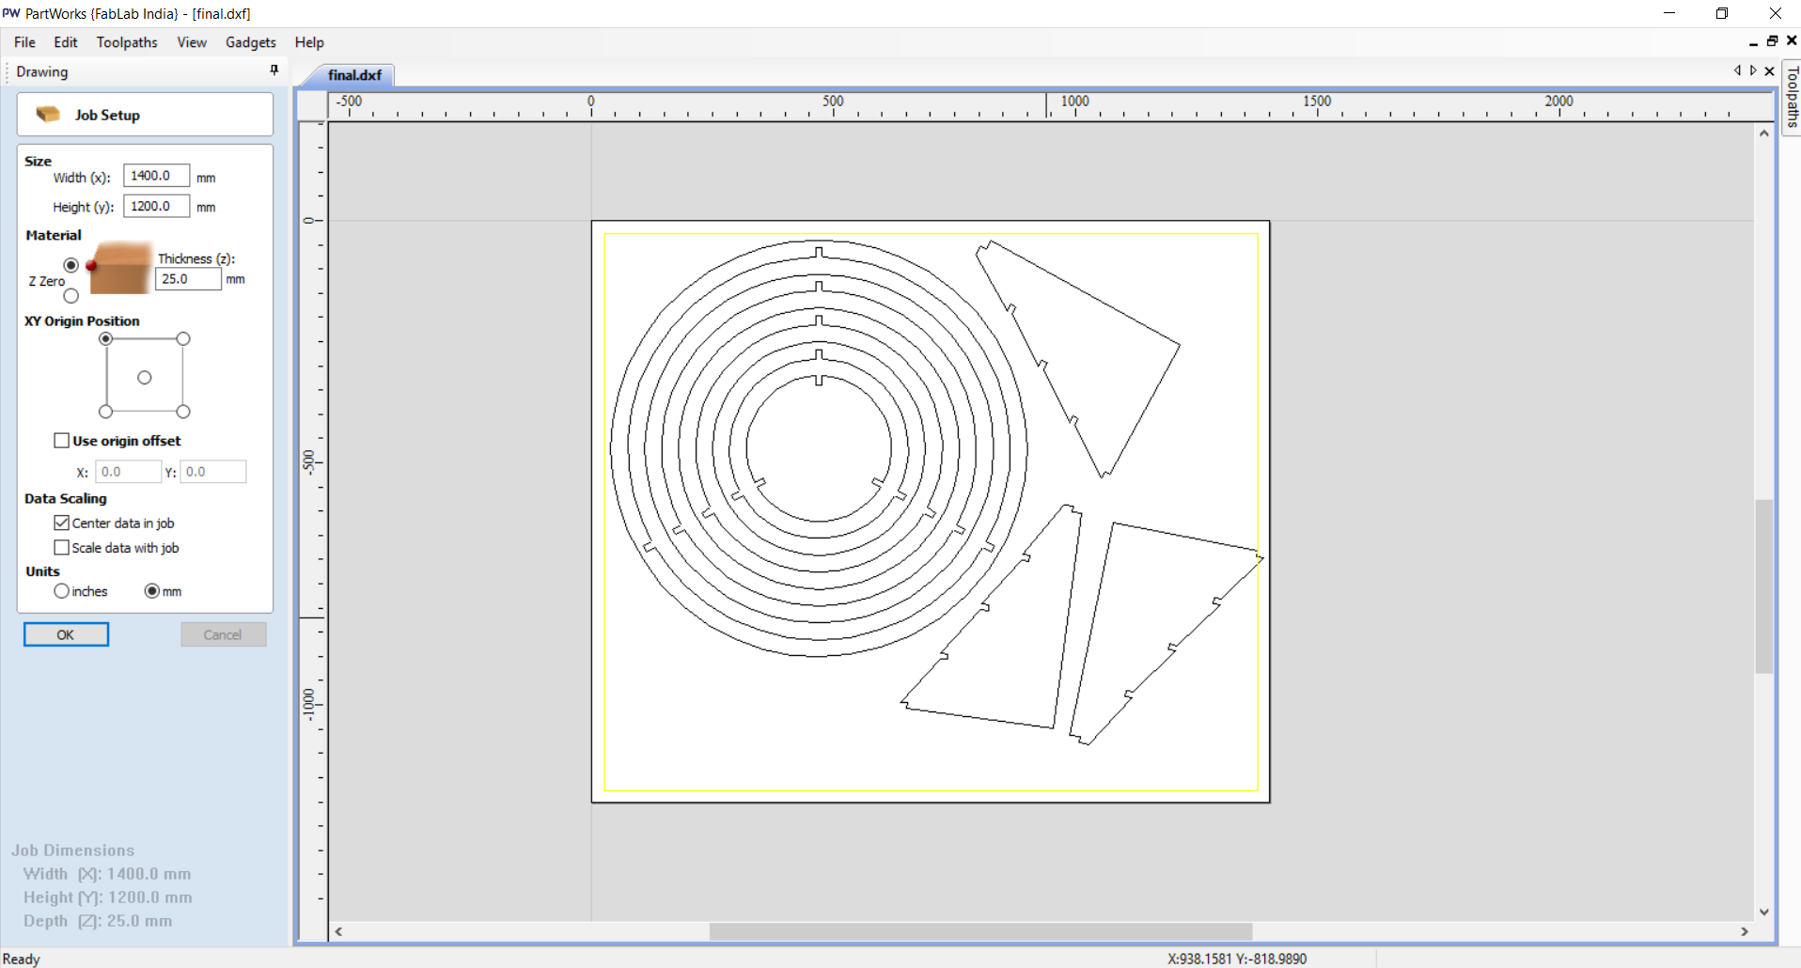Select bottom-left XY origin position
Viewport: 1801px width, 968px height.
point(105,412)
